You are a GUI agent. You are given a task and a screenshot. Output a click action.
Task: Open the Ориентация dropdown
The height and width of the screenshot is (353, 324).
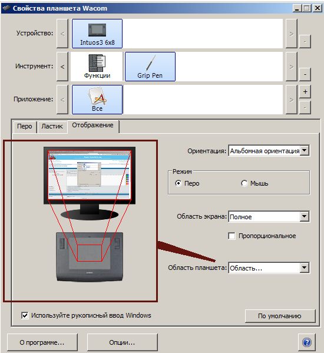(x=269, y=151)
